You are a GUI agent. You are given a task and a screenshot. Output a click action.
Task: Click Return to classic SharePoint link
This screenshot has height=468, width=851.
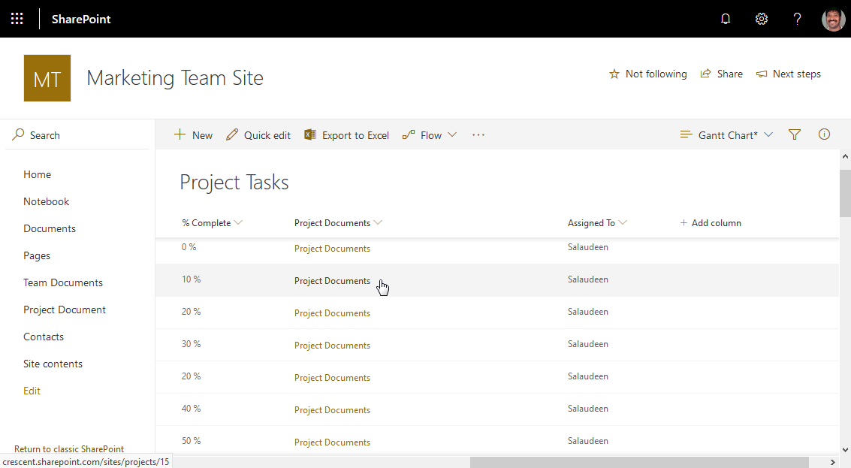click(68, 448)
